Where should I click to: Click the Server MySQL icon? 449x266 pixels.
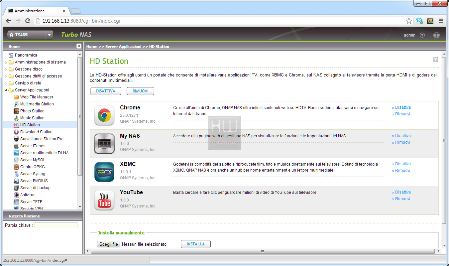coord(16,160)
